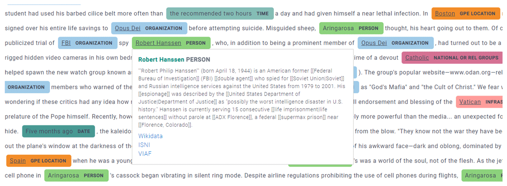This screenshot has width=507, height=186.
Task: Click the Catholic NATIONAL OR REL GROUPS tag
Action: click(452, 58)
